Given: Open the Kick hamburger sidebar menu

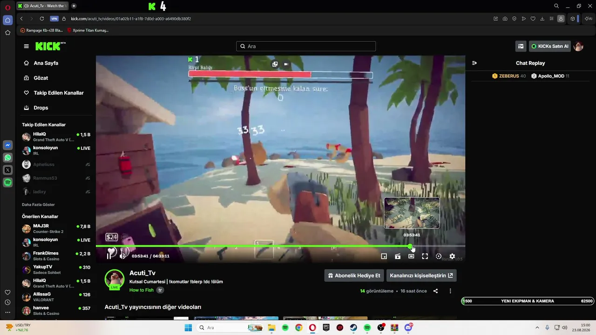Looking at the screenshot, I should pos(26,46).
